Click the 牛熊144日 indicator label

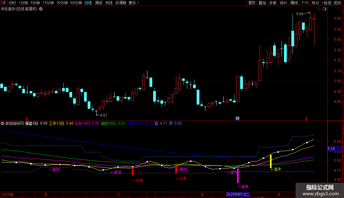140,123
